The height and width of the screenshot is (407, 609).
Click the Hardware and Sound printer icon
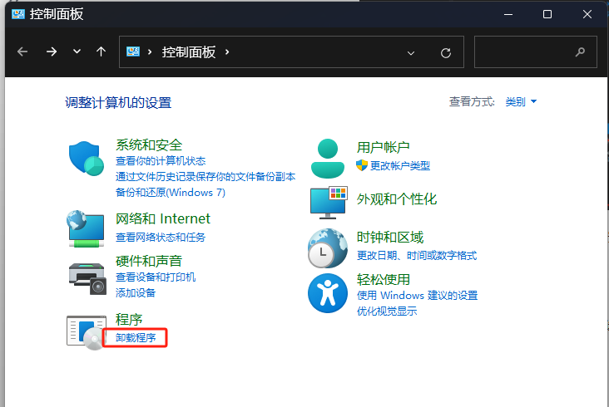point(87,278)
